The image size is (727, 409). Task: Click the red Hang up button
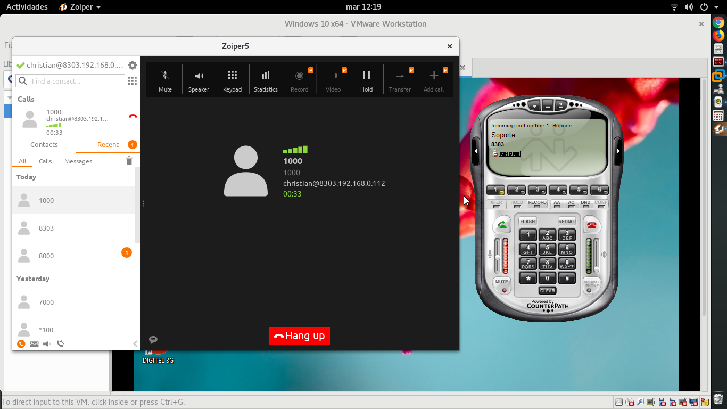300,336
